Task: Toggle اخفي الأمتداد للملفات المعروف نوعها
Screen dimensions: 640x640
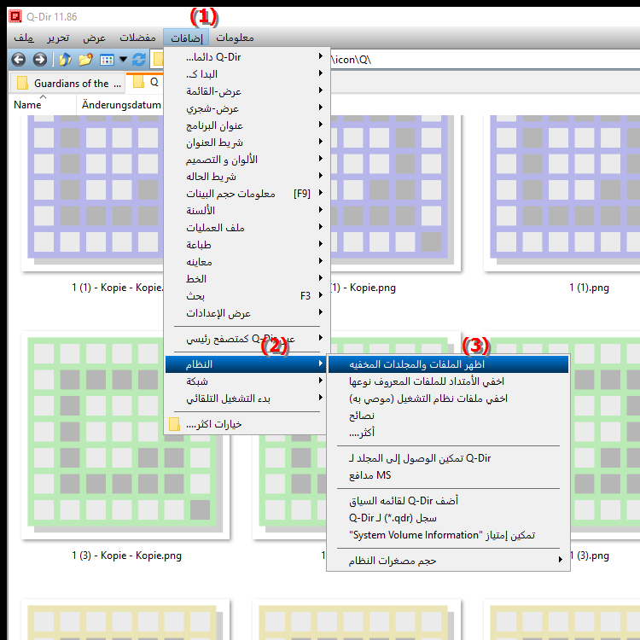Action: coord(448,381)
